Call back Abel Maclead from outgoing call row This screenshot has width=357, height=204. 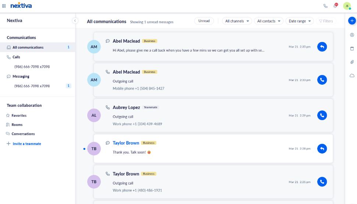(x=322, y=80)
